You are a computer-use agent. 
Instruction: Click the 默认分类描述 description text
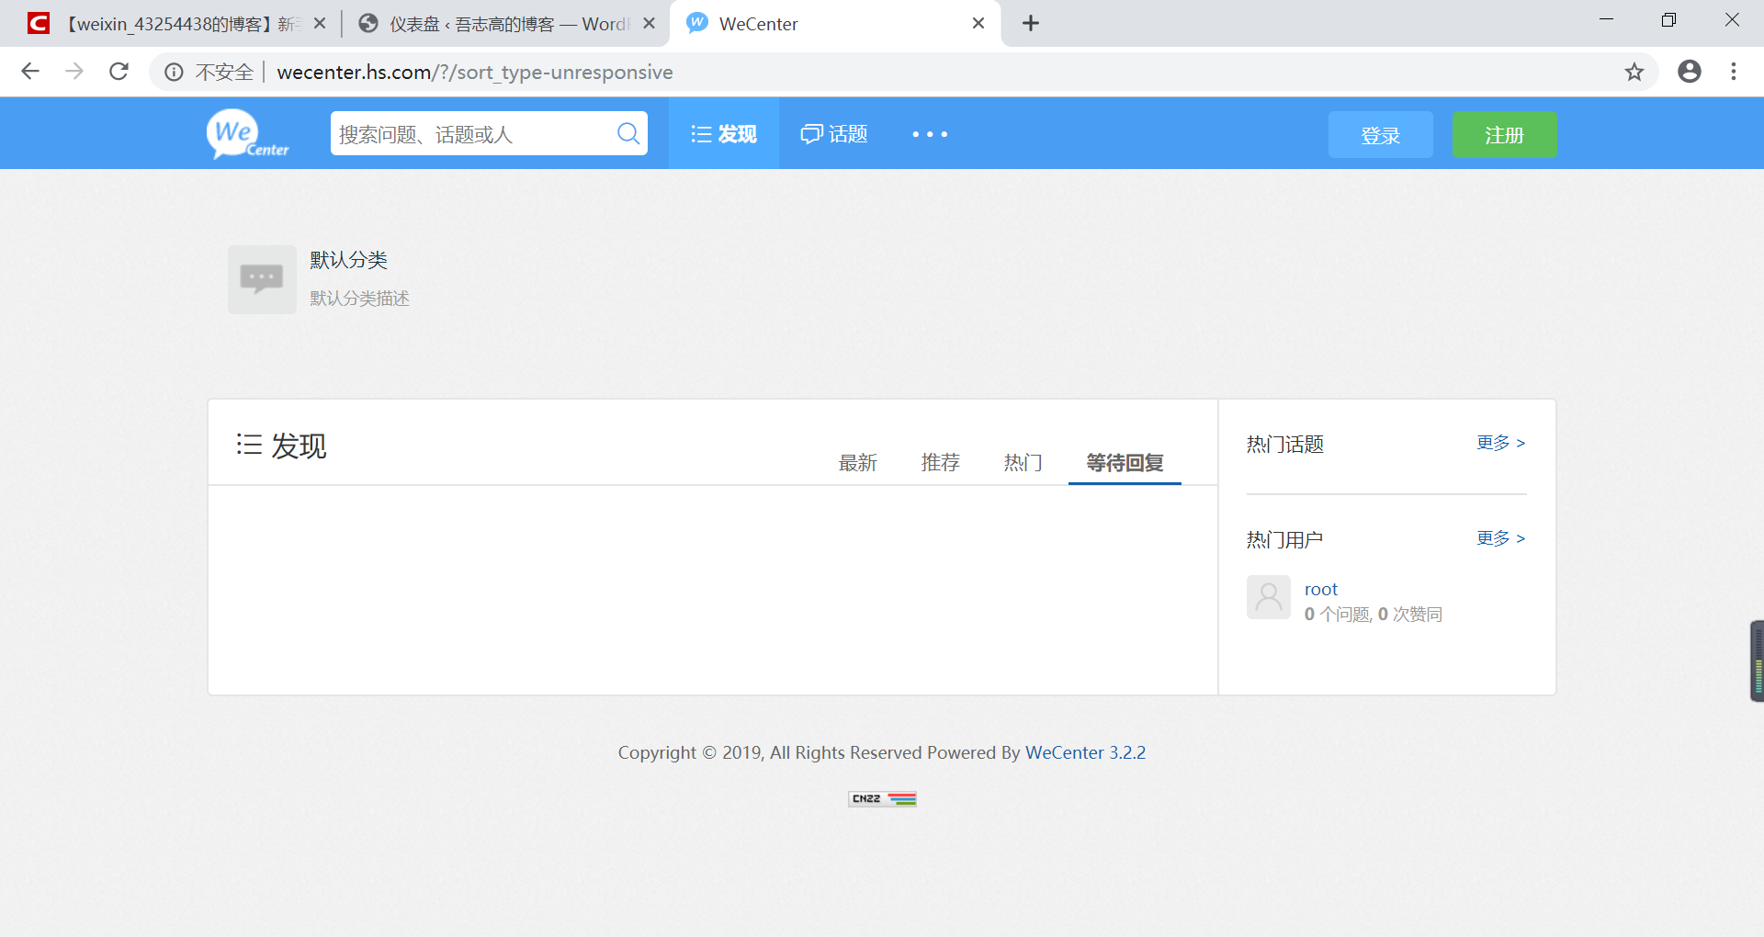359,299
